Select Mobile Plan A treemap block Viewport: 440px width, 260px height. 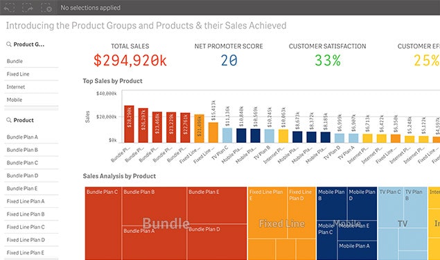(357, 250)
